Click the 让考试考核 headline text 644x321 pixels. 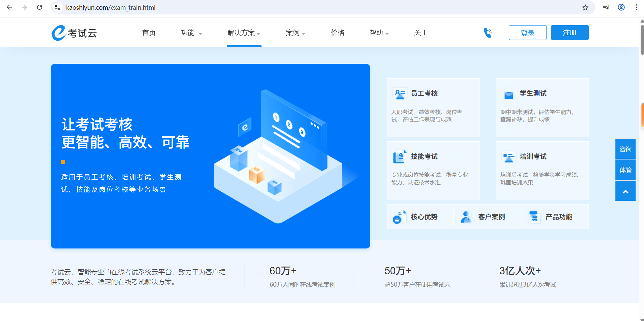pyautogui.click(x=97, y=125)
